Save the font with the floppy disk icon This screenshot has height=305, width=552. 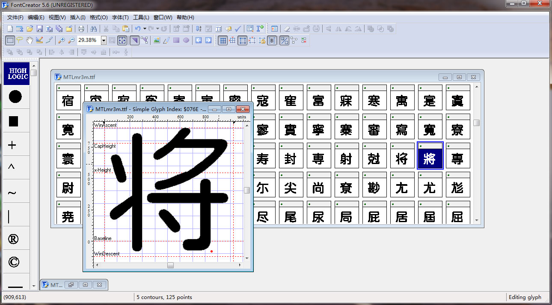pyautogui.click(x=39, y=29)
